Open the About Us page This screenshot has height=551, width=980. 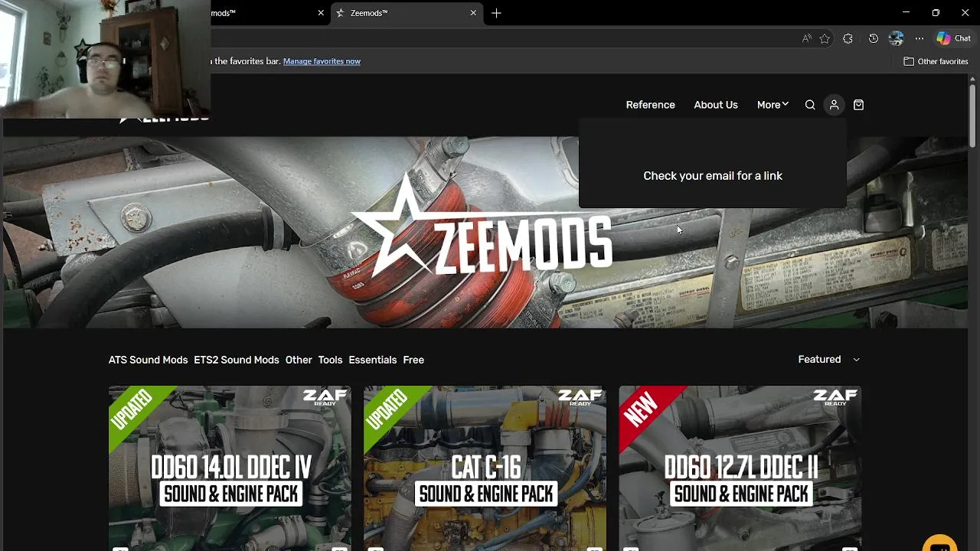[x=716, y=105]
